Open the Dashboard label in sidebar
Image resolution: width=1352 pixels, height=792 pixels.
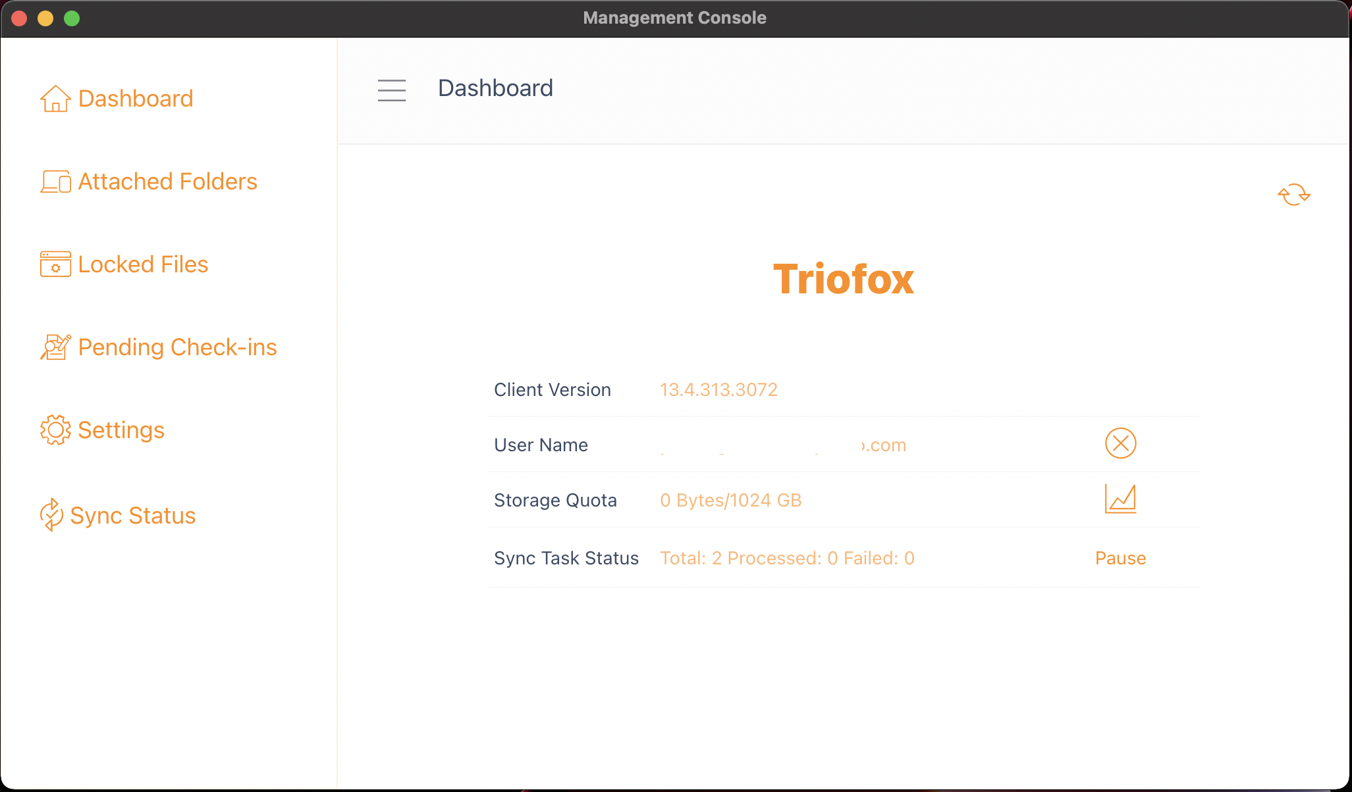[x=136, y=99]
